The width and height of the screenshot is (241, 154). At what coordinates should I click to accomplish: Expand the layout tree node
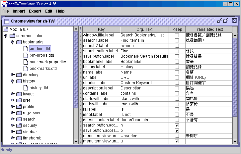click(13, 94)
